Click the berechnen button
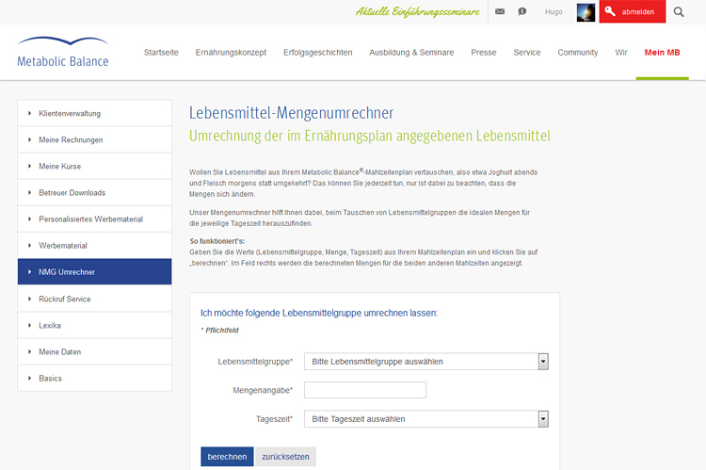Screen dimensions: 706x470 click(x=227, y=457)
